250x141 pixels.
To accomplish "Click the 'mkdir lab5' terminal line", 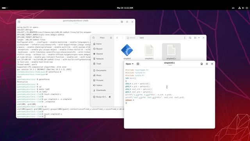I will coord(33,89).
